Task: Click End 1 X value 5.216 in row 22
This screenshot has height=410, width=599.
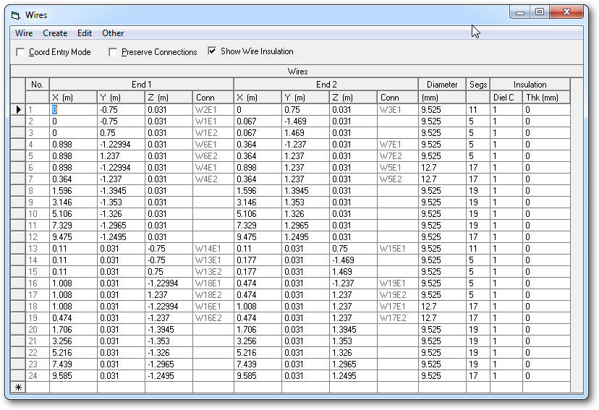Action: (73, 353)
